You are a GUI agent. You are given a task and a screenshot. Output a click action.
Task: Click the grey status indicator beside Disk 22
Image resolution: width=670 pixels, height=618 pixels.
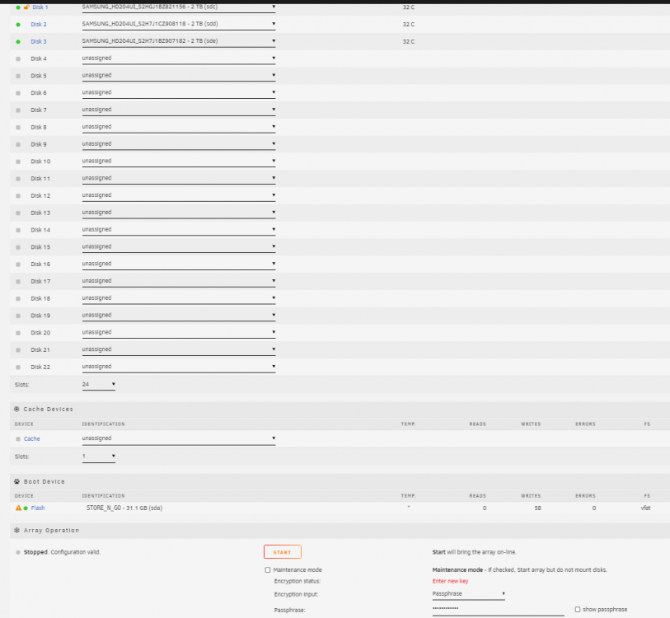[18, 368]
